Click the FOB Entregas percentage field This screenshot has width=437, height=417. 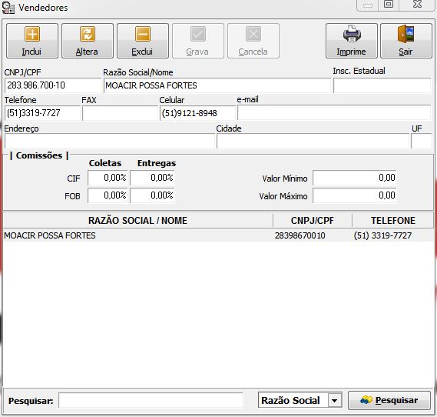tap(152, 195)
